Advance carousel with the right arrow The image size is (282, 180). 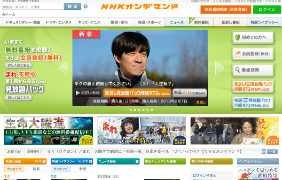(219, 68)
